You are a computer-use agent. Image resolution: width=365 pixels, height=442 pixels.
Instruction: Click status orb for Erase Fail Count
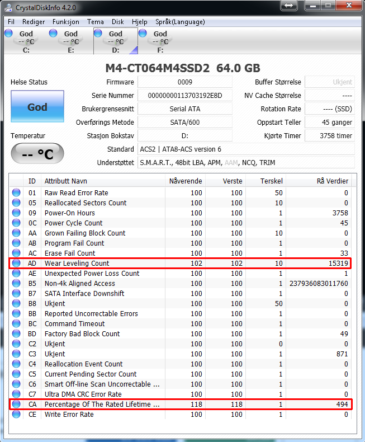click(16, 253)
